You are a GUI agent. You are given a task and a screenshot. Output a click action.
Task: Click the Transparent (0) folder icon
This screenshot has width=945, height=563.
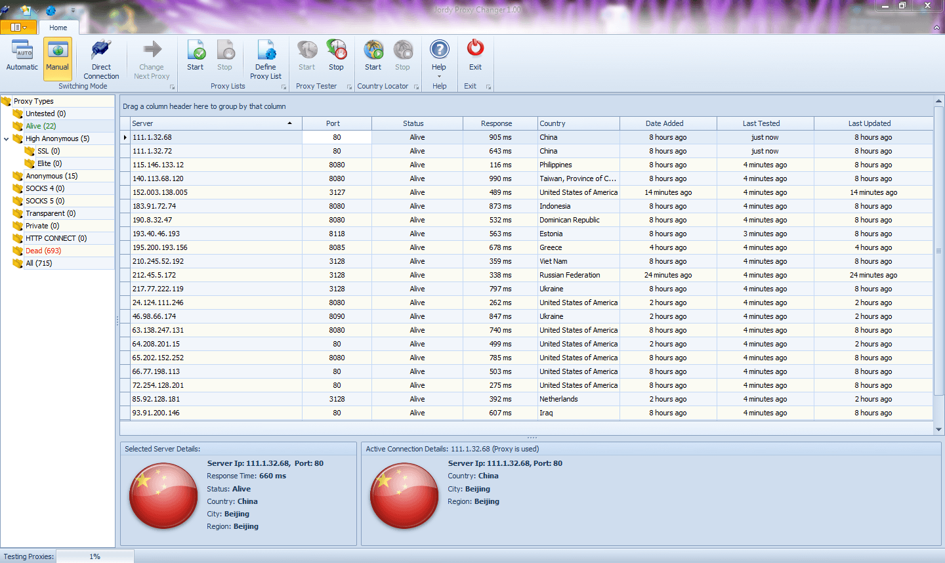[x=18, y=213]
